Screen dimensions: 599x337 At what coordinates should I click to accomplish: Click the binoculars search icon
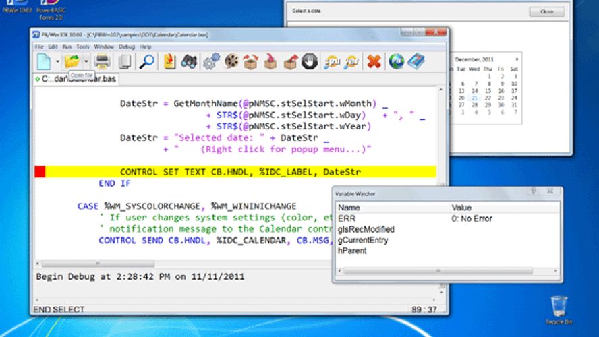[189, 62]
